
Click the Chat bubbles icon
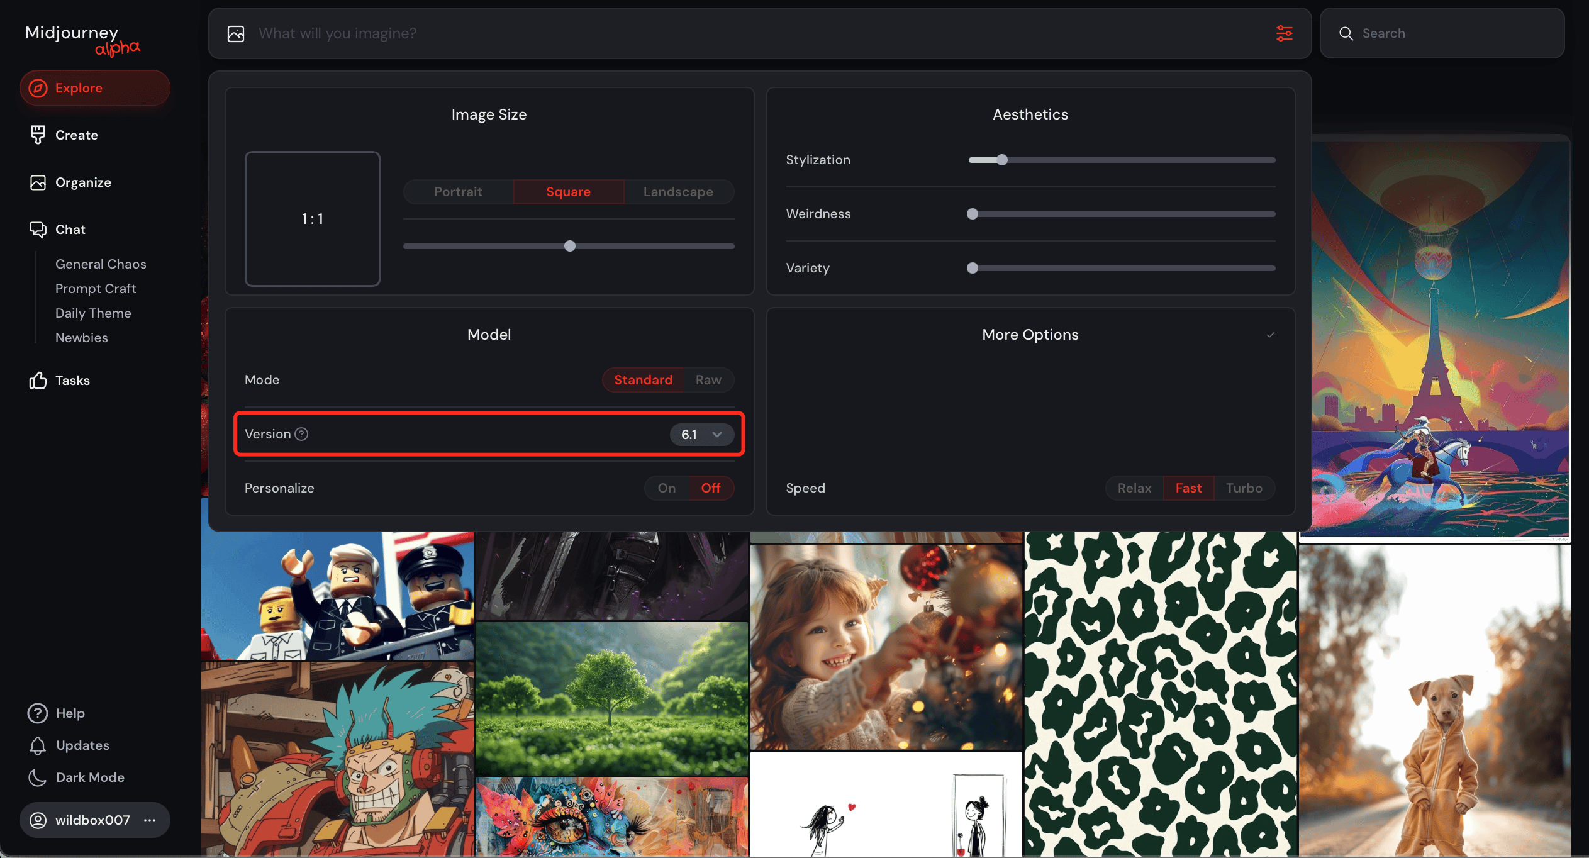38,230
